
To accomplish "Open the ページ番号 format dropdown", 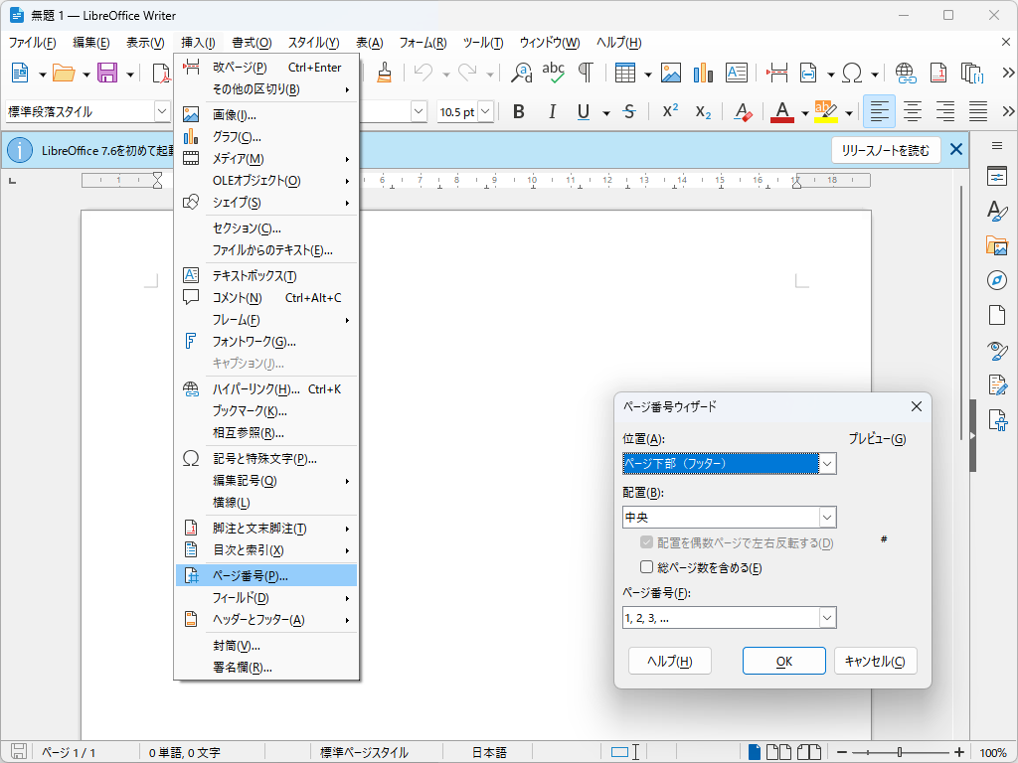I will pos(826,617).
